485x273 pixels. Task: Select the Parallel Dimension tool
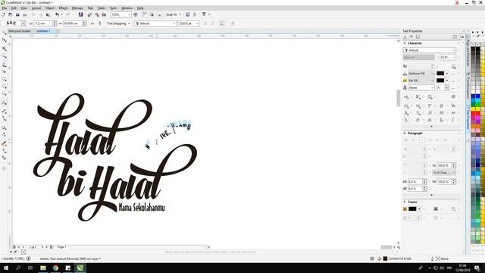click(4, 111)
